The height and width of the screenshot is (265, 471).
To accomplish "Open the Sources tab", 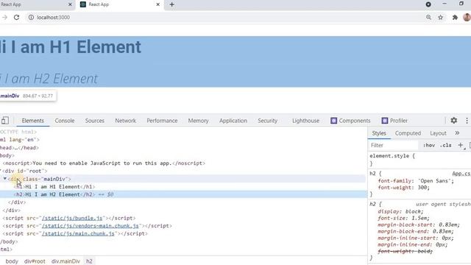I will pyautogui.click(x=95, y=121).
